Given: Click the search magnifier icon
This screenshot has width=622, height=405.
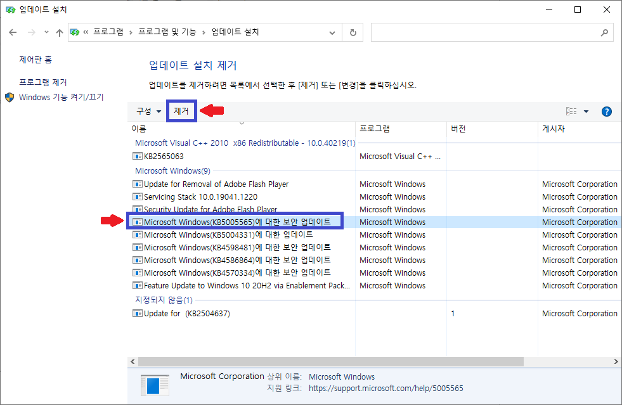Looking at the screenshot, I should coord(604,32).
